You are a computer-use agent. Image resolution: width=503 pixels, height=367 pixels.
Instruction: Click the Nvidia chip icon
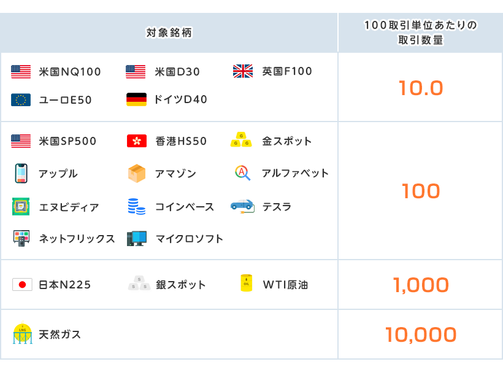tap(21, 207)
